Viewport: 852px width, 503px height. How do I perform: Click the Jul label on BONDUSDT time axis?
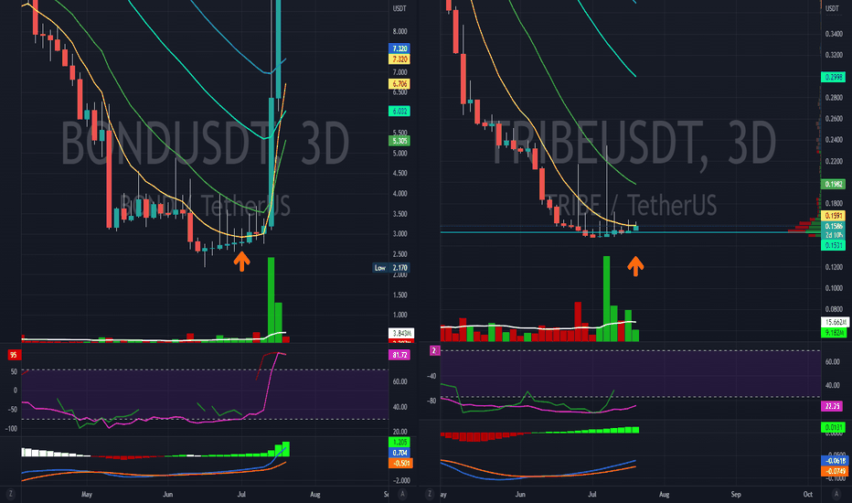(242, 494)
